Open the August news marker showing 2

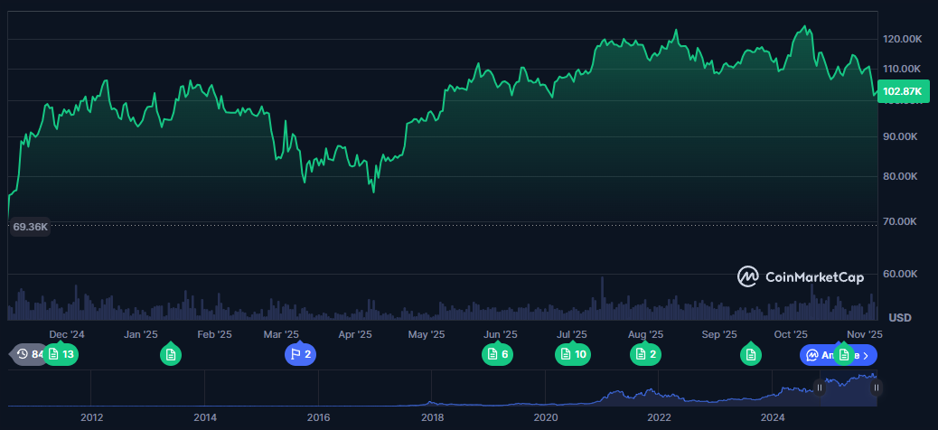click(645, 354)
